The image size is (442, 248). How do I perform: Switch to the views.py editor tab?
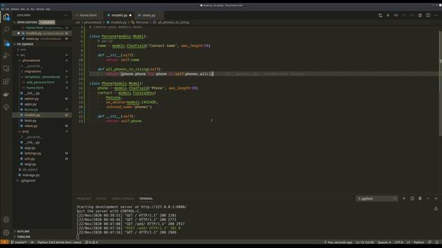tap(148, 15)
